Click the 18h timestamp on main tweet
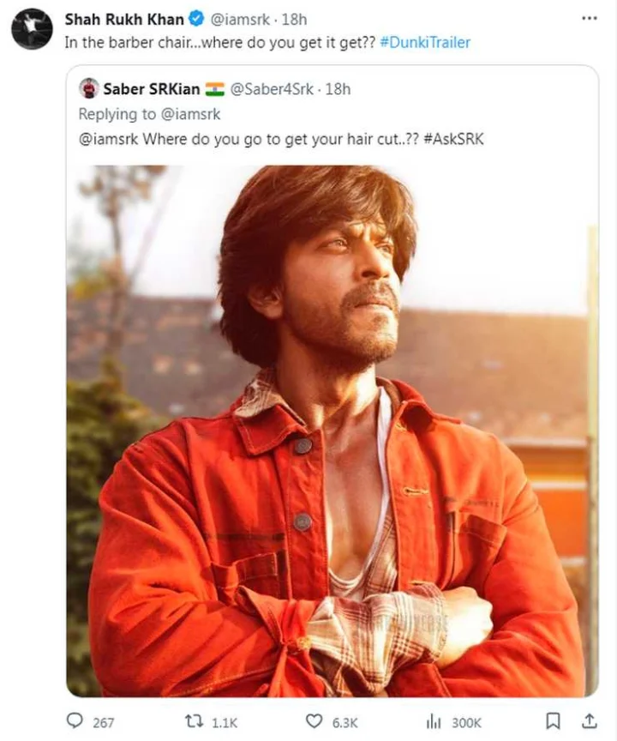617x741 pixels. coord(294,20)
